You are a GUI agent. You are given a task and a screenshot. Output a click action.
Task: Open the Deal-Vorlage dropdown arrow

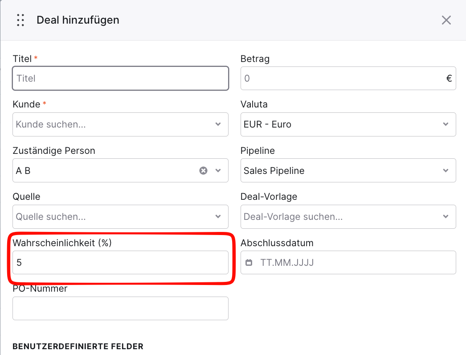pos(446,216)
